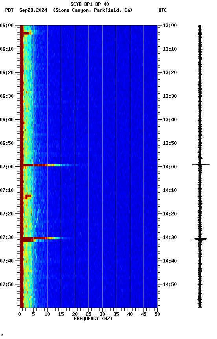The height and width of the screenshot is (339, 217).
Task: Click the '07:40' PDT time label
Action: tap(7, 261)
